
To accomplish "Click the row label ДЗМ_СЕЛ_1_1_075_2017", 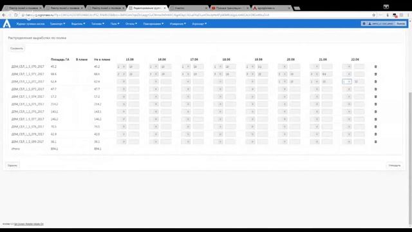I will (28, 104).
